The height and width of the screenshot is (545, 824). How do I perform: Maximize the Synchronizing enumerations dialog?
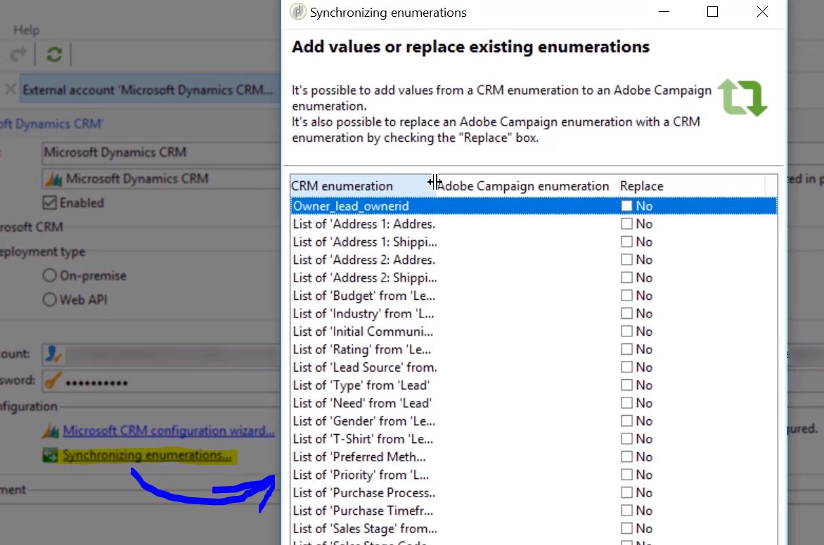click(x=712, y=12)
